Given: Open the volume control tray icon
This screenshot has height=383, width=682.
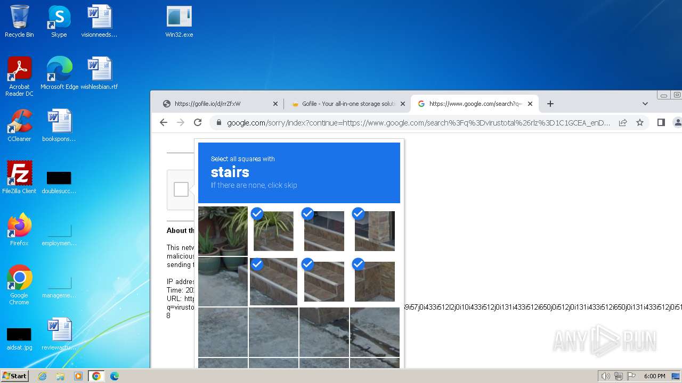Looking at the screenshot, I should pyautogui.click(x=605, y=376).
